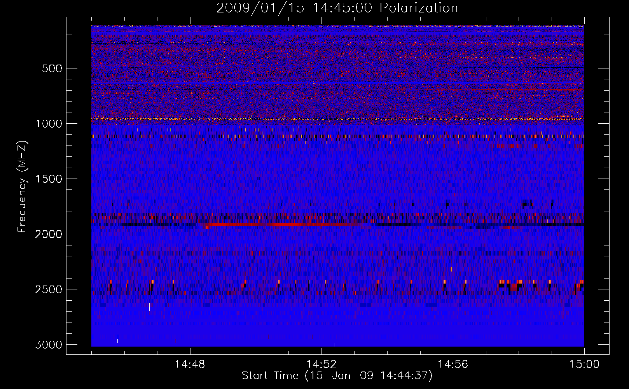Click the 14:52 time tick label
The image size is (629, 389).
(x=321, y=364)
